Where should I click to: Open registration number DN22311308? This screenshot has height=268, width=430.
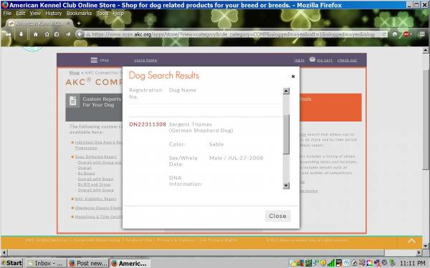coord(148,124)
